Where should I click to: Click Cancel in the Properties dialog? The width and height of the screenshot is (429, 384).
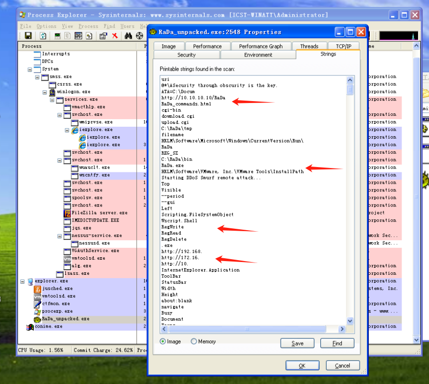pyautogui.click(x=343, y=365)
